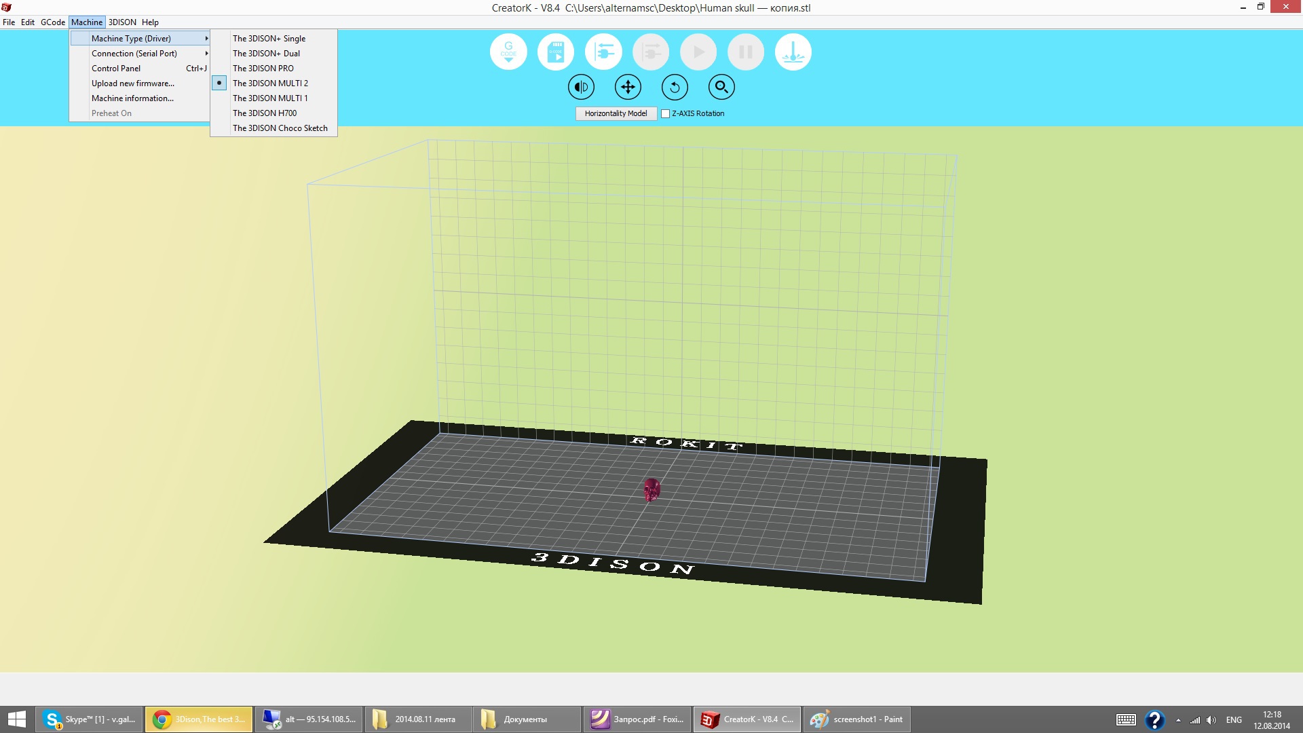Choose The 3DISON H700 machine

265,113
